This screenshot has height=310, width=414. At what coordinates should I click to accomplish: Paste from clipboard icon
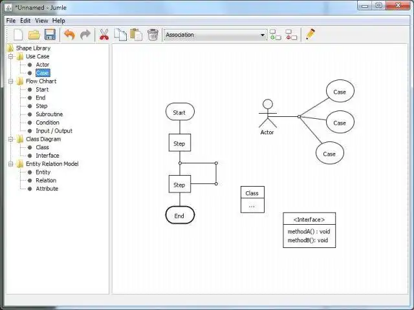point(136,34)
